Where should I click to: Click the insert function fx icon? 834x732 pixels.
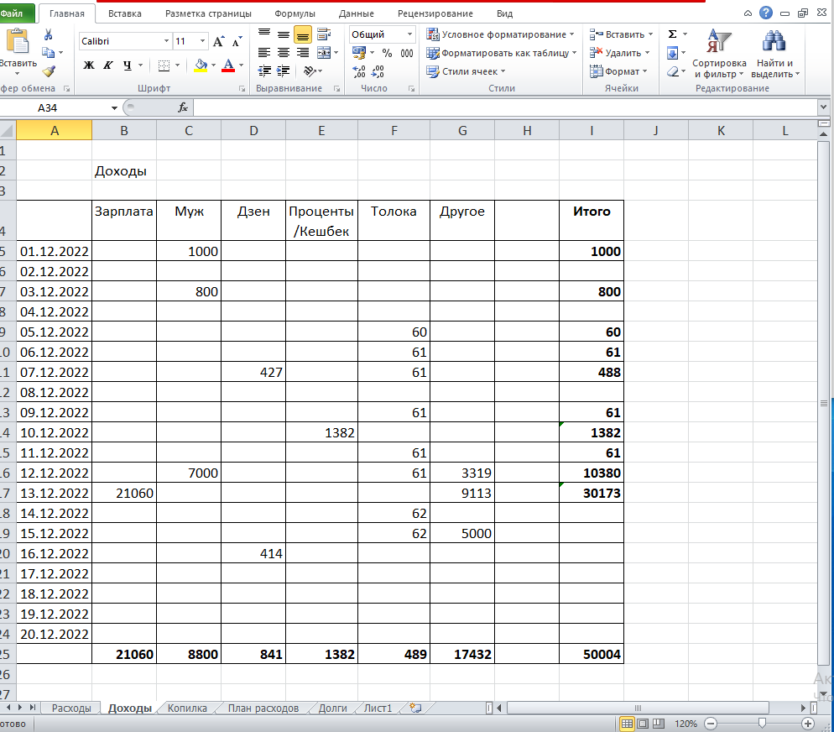point(182,108)
